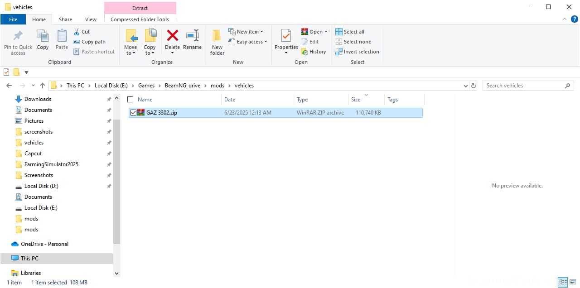Refresh the vehicles folder view

pos(474,86)
